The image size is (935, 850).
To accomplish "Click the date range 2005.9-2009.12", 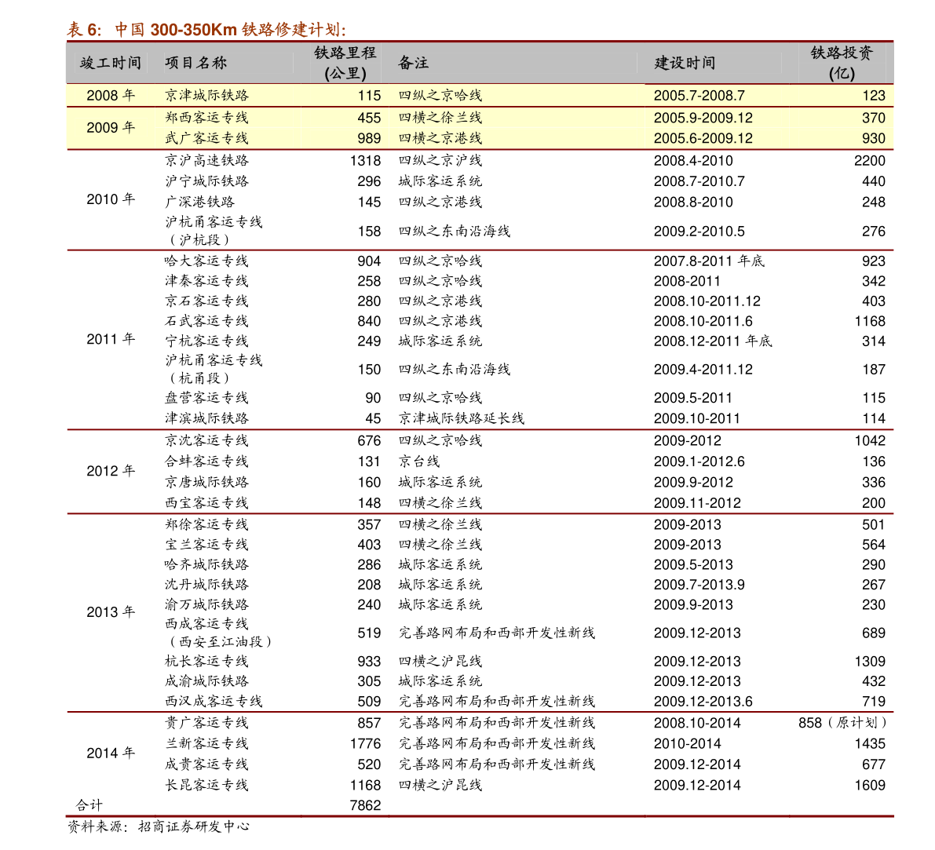I will (x=703, y=118).
